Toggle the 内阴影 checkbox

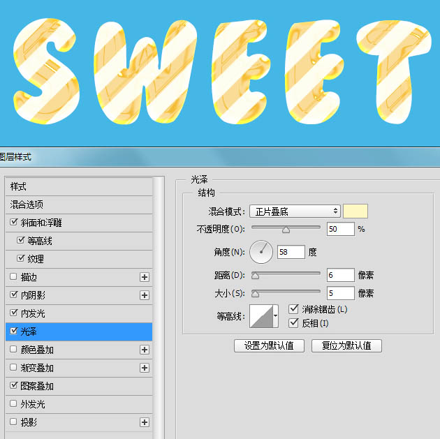(13, 295)
